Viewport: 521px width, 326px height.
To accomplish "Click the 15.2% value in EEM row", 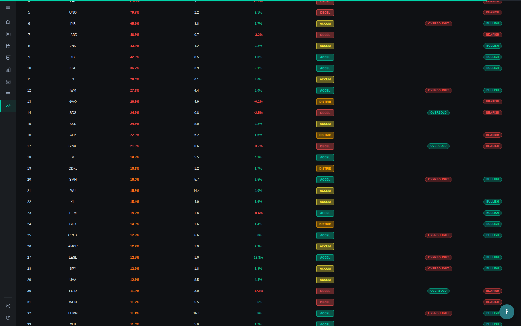I will (135, 213).
